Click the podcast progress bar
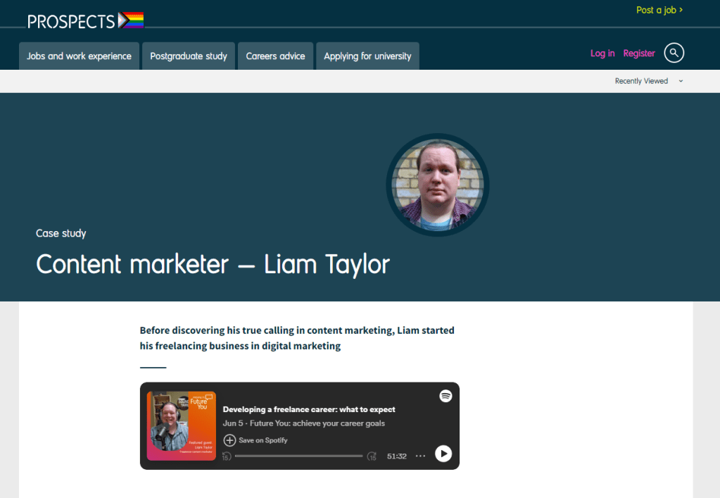Viewport: 720px width, 498px height. 298,456
